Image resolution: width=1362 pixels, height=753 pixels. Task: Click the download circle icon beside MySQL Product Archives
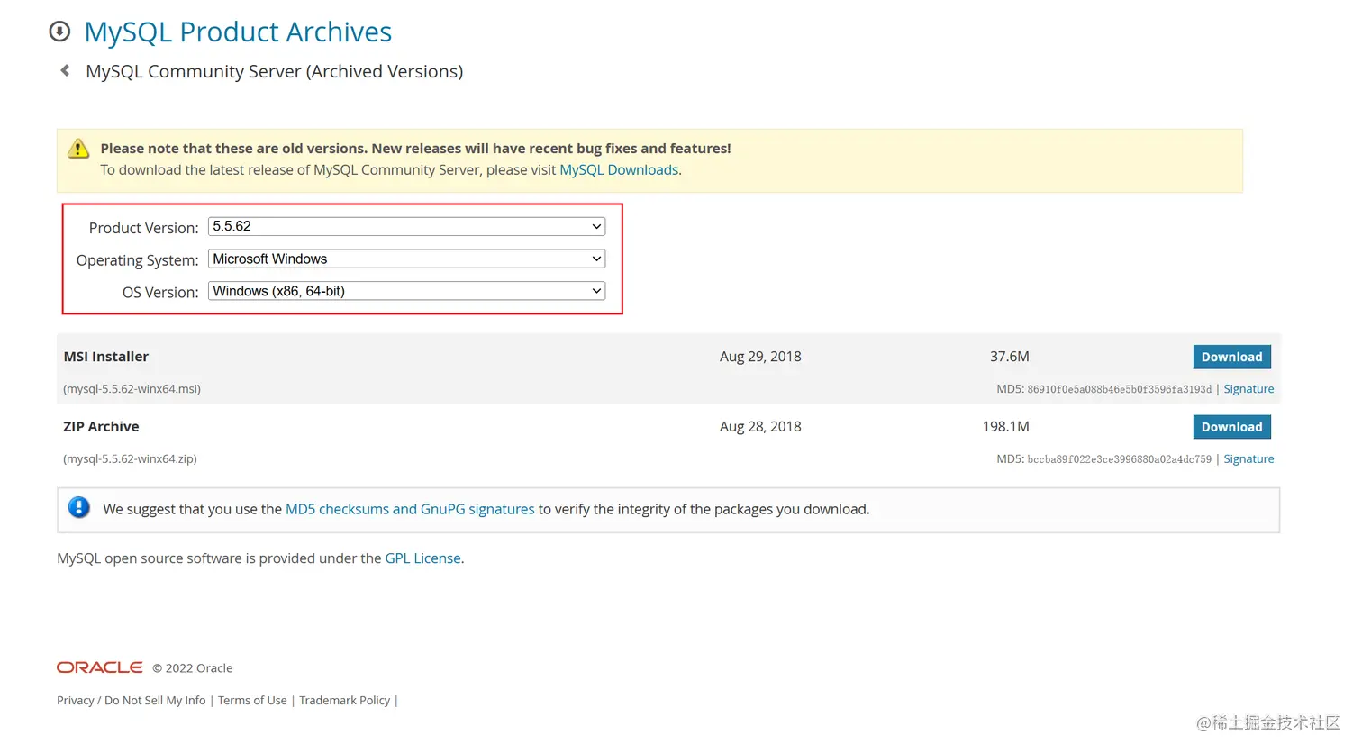point(59,32)
